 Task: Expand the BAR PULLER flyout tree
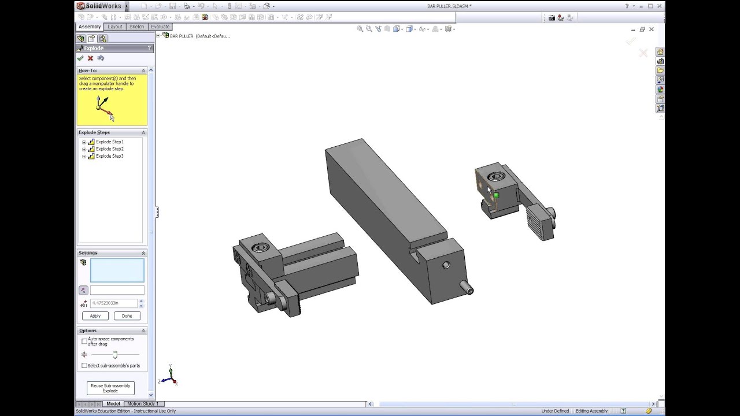click(x=158, y=36)
